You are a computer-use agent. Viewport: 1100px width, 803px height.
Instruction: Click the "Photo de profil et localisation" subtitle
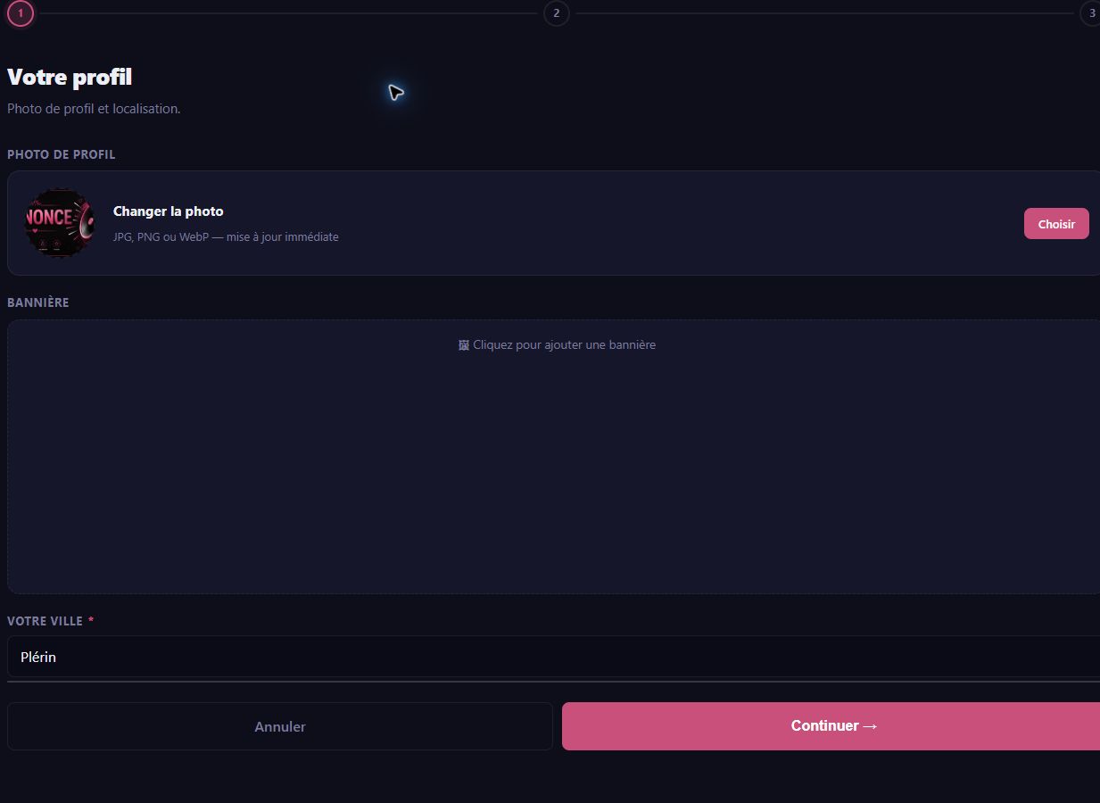(94, 109)
